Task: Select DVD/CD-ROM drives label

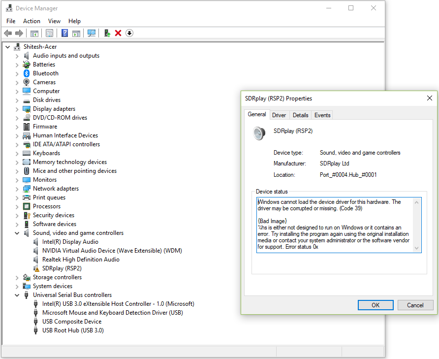Action: pos(60,118)
